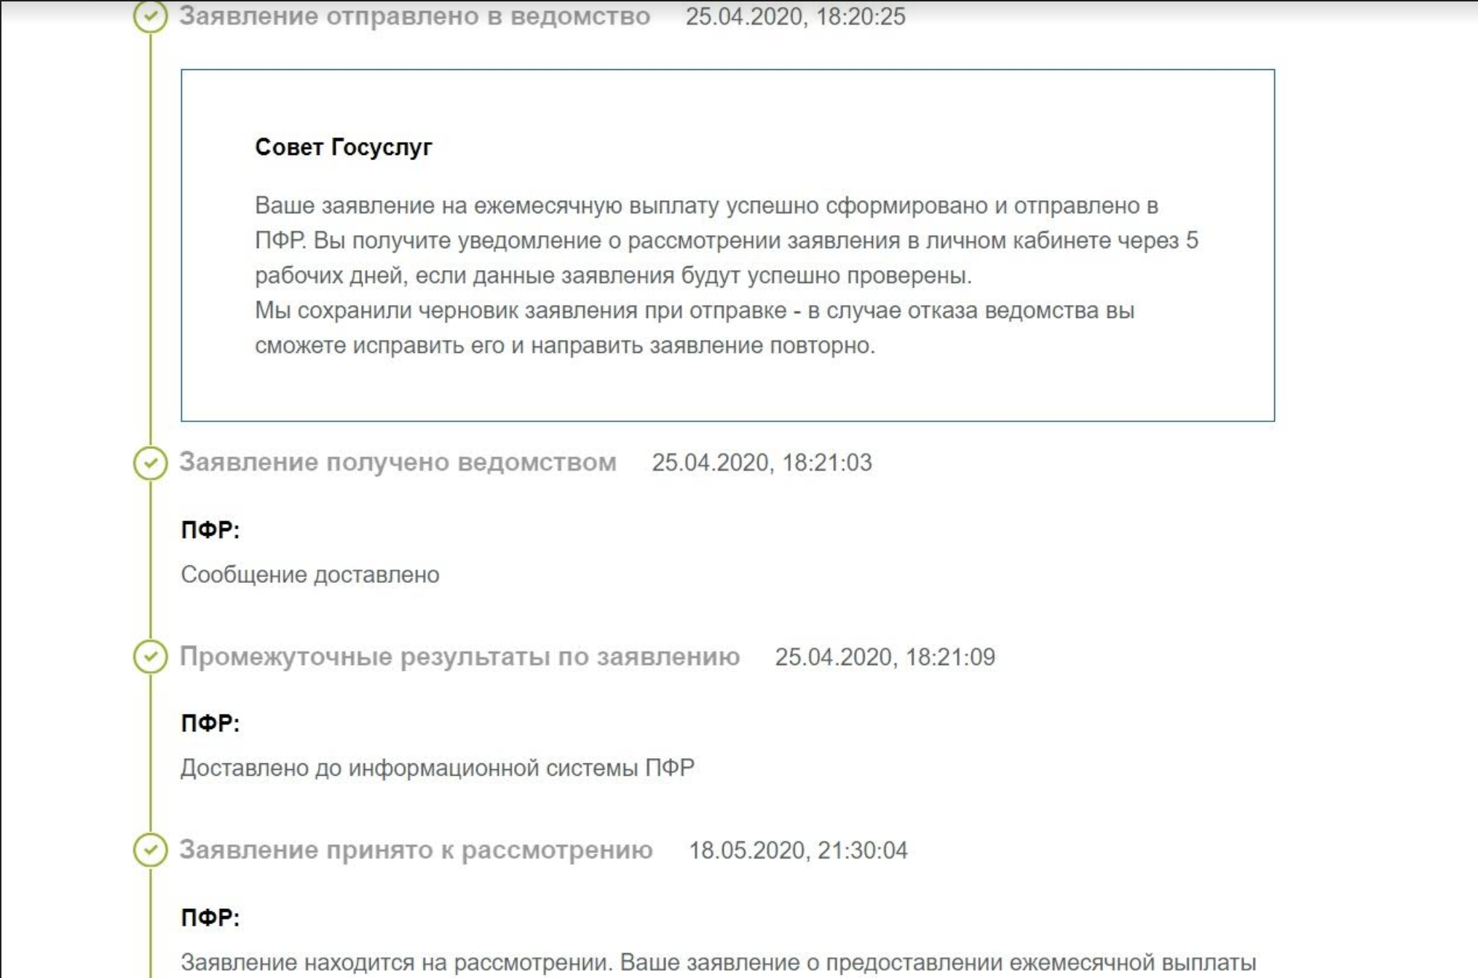
Task: Click 'Заявление отправлено в ведомство' status heading
Action: point(414,16)
